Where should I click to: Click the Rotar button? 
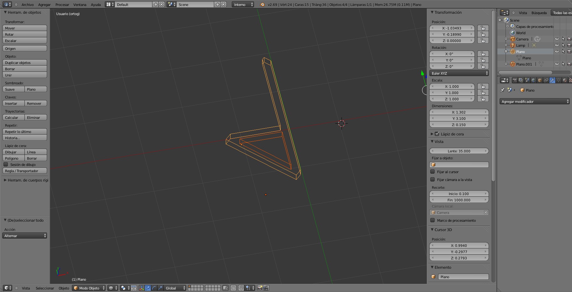tap(25, 34)
